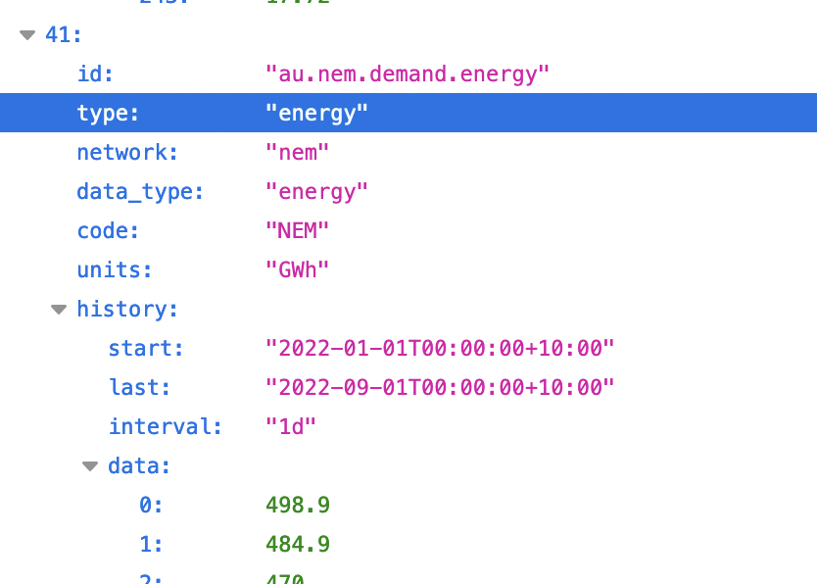Collapse the data array
Image resolution: width=817 pixels, height=584 pixels.
tap(89, 465)
